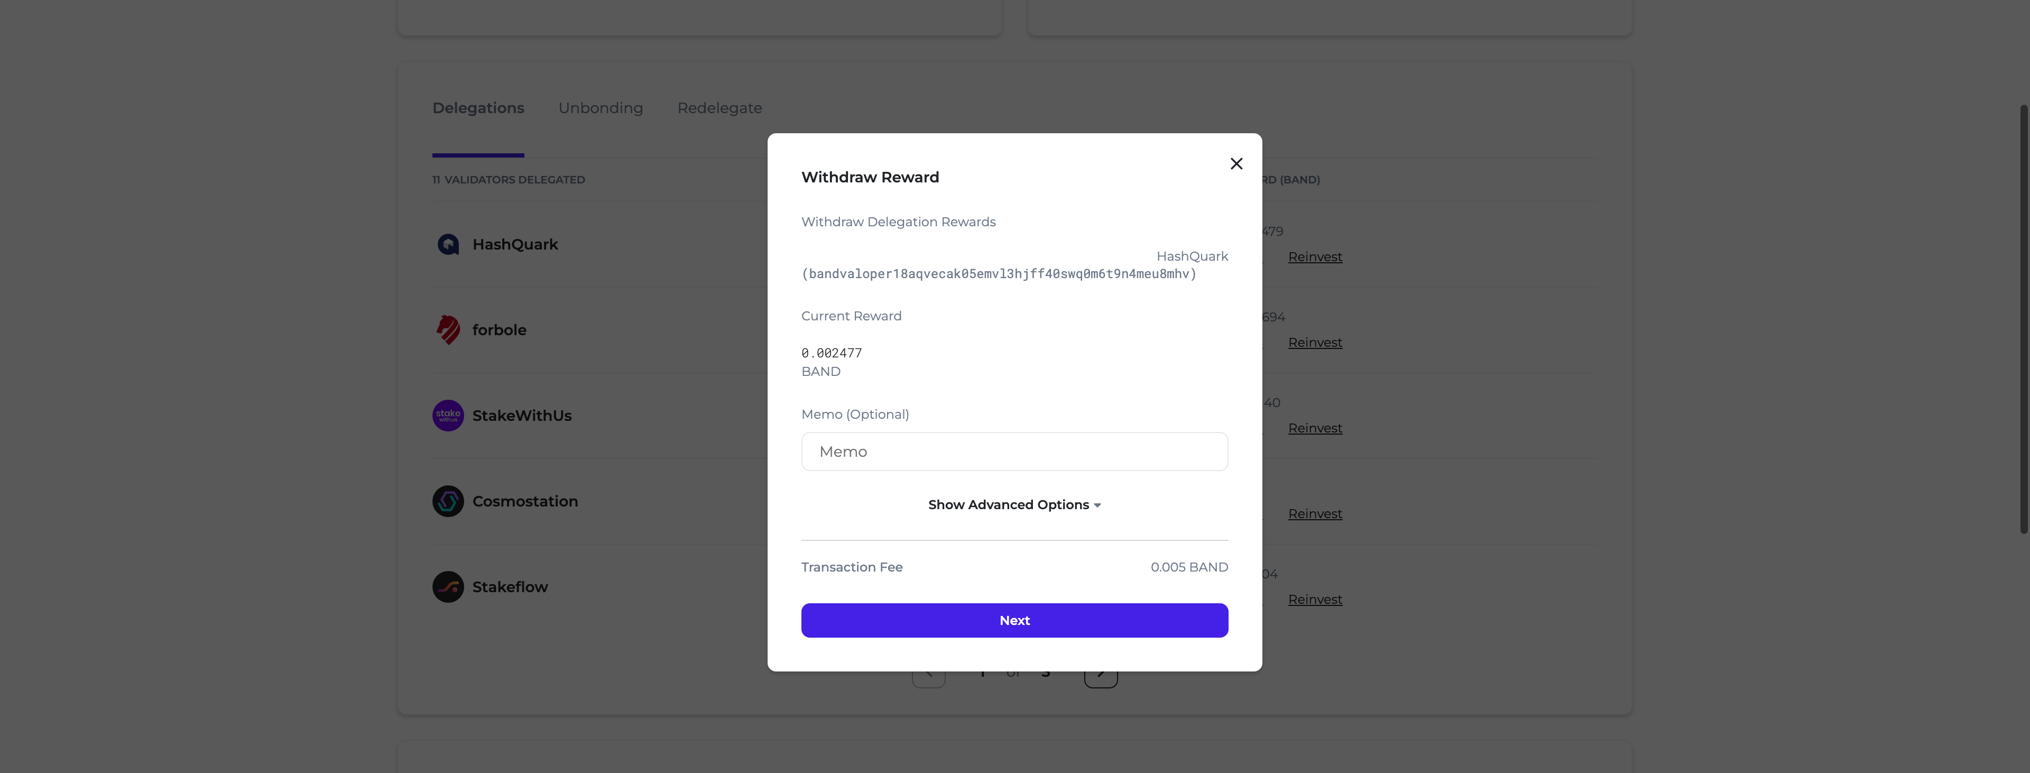Close the Withdraw Reward dialog
This screenshot has height=773, width=2030.
coord(1235,163)
